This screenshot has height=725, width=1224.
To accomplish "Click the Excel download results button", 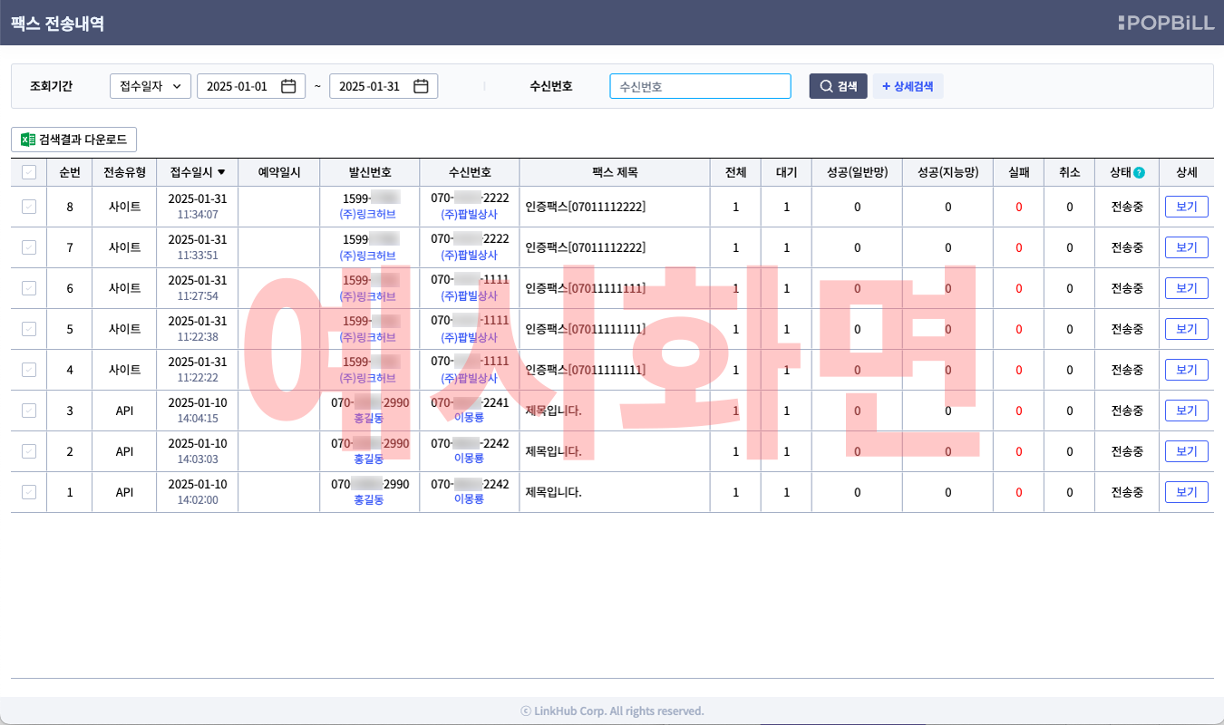I will tap(74, 140).
